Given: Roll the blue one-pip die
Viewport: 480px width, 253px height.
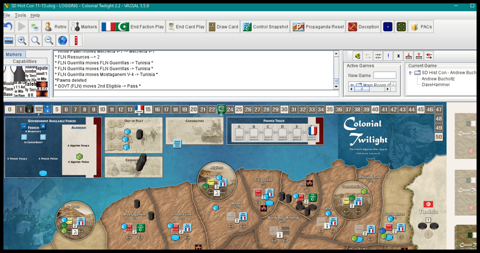Looking at the screenshot, I should (387, 26).
